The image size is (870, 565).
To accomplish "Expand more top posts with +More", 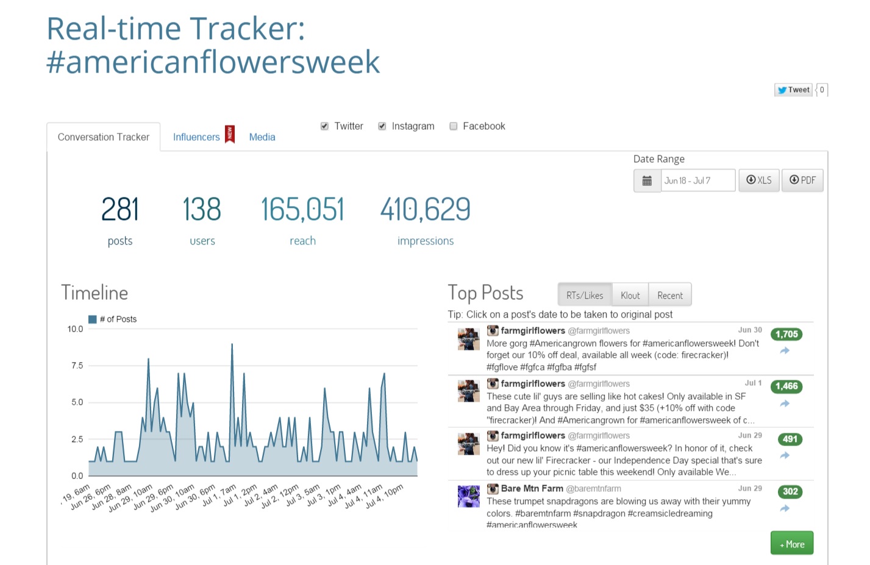I will click(792, 543).
